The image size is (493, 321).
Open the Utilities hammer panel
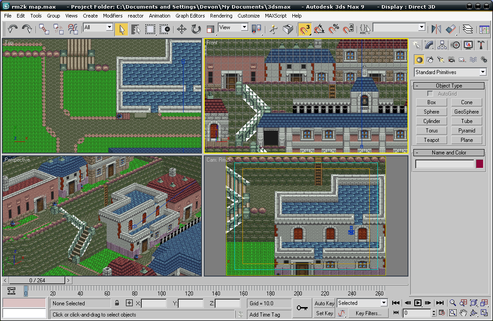coord(481,45)
